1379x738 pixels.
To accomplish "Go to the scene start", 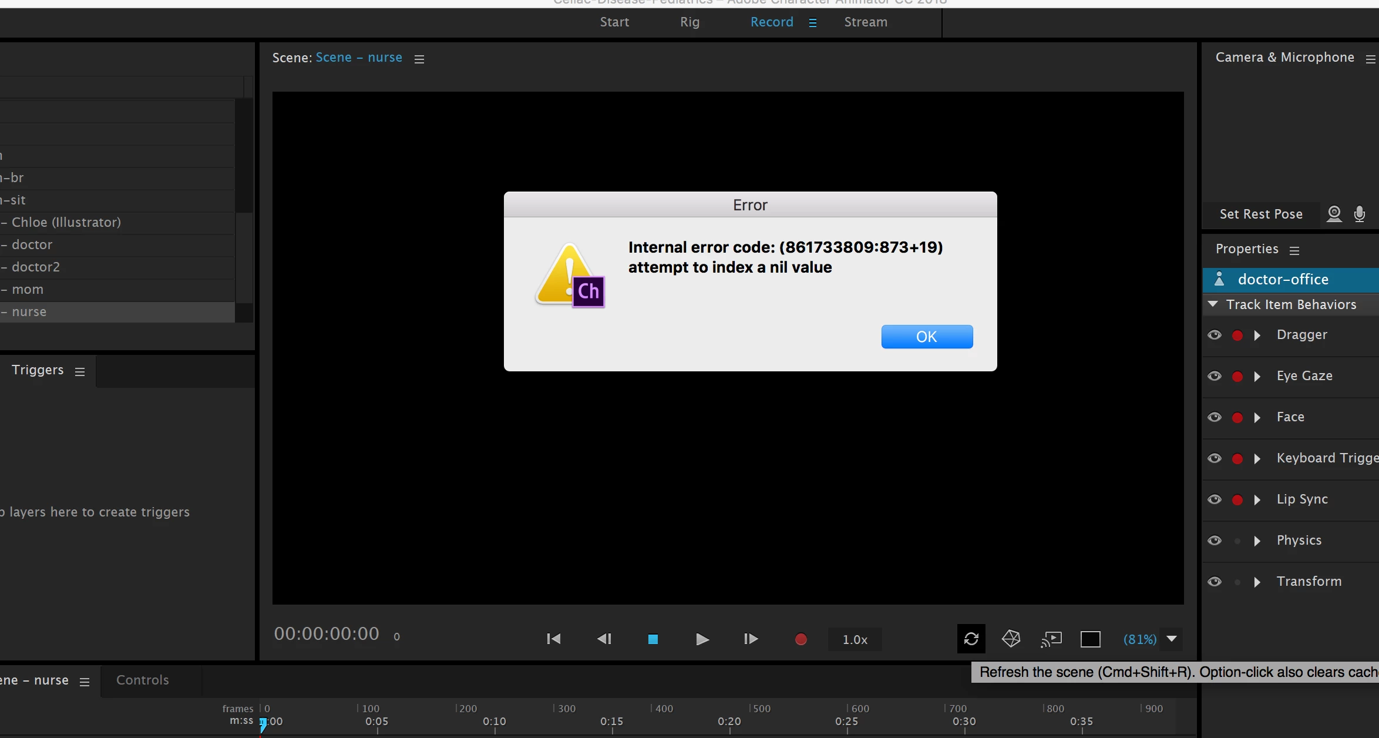I will [x=553, y=639].
